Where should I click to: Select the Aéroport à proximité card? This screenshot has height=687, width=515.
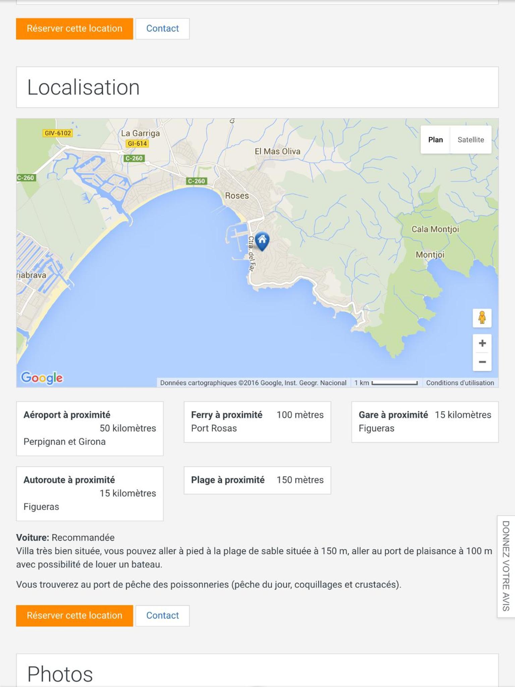[x=90, y=428]
